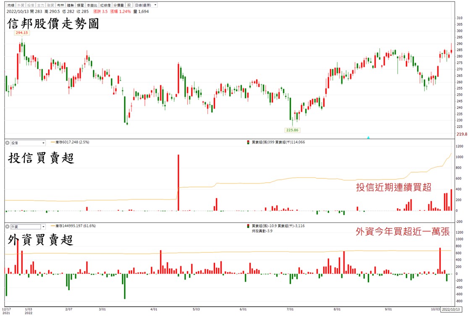Toggle the 投信 overlay button in the toolbar
469x317 pixels.
tap(31, 5)
